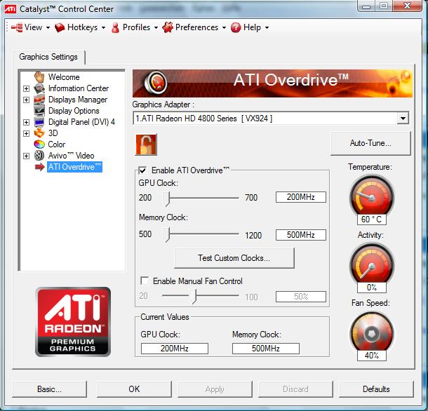Click the Memory Clock slider handle
The height and width of the screenshot is (411, 428).
point(166,235)
